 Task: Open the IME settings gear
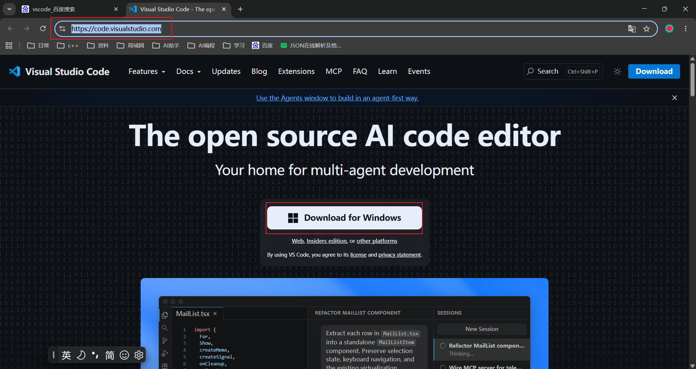tap(139, 355)
